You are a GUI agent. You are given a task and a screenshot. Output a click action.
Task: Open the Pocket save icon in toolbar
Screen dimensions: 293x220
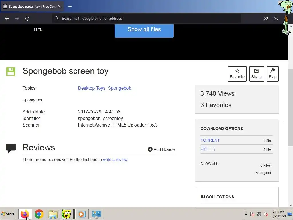click(x=265, y=18)
